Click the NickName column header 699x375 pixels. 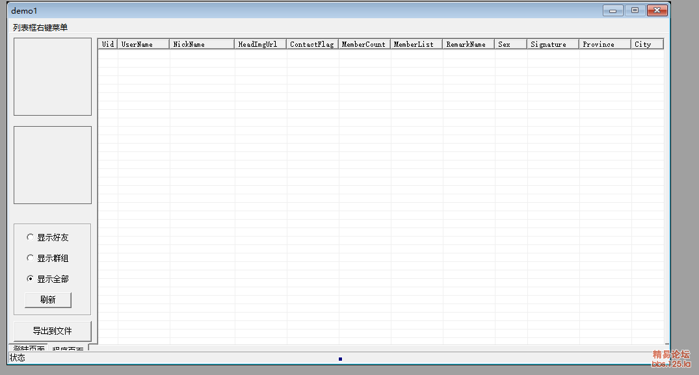point(202,44)
